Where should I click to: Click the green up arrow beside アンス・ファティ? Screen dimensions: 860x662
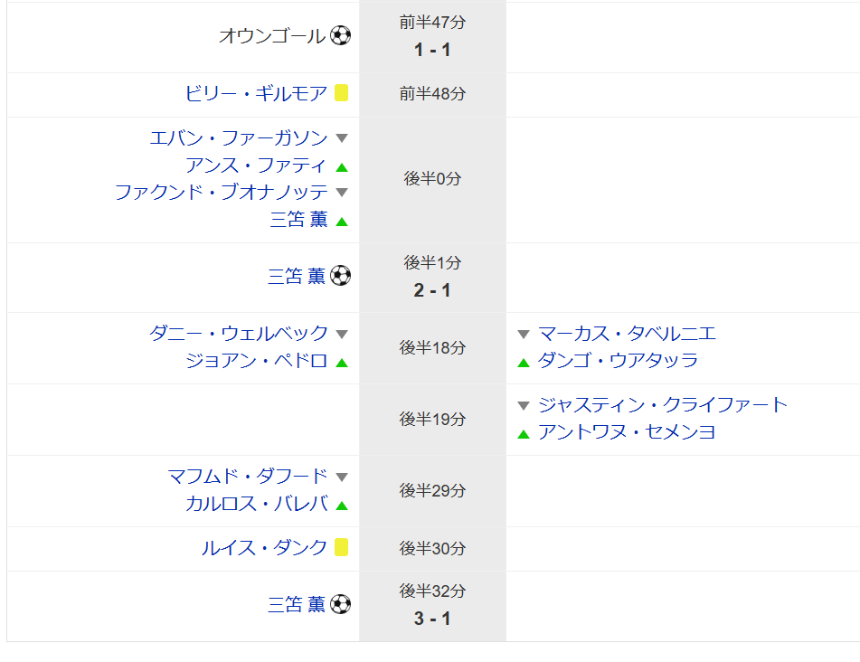(x=342, y=167)
